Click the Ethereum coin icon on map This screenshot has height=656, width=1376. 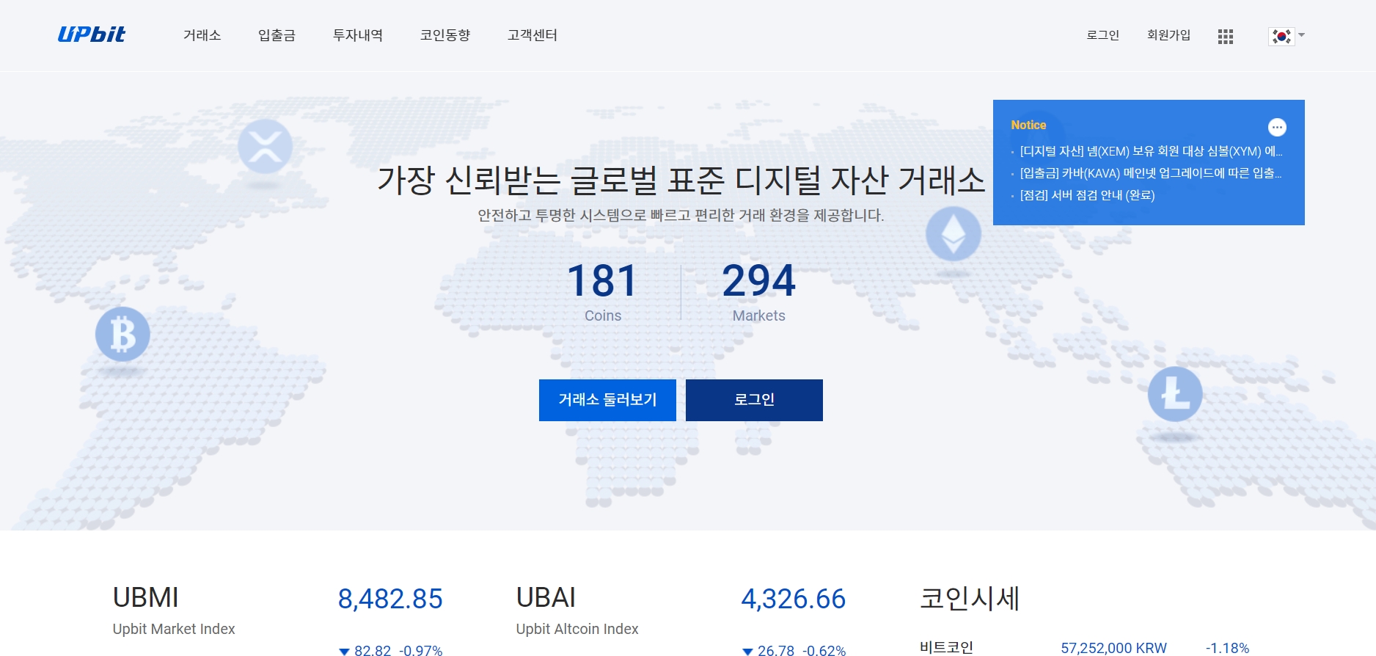pyautogui.click(x=953, y=234)
